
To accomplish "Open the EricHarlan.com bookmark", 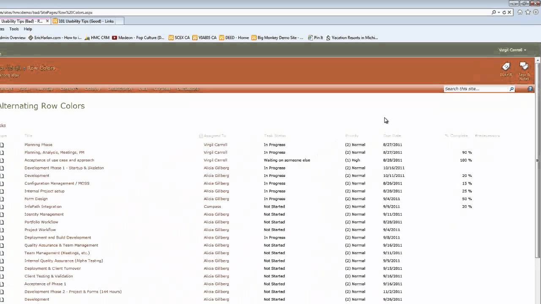I will coord(55,38).
